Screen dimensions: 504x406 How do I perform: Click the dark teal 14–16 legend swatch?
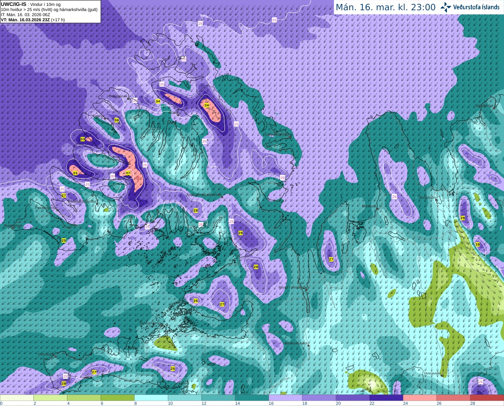click(252, 398)
